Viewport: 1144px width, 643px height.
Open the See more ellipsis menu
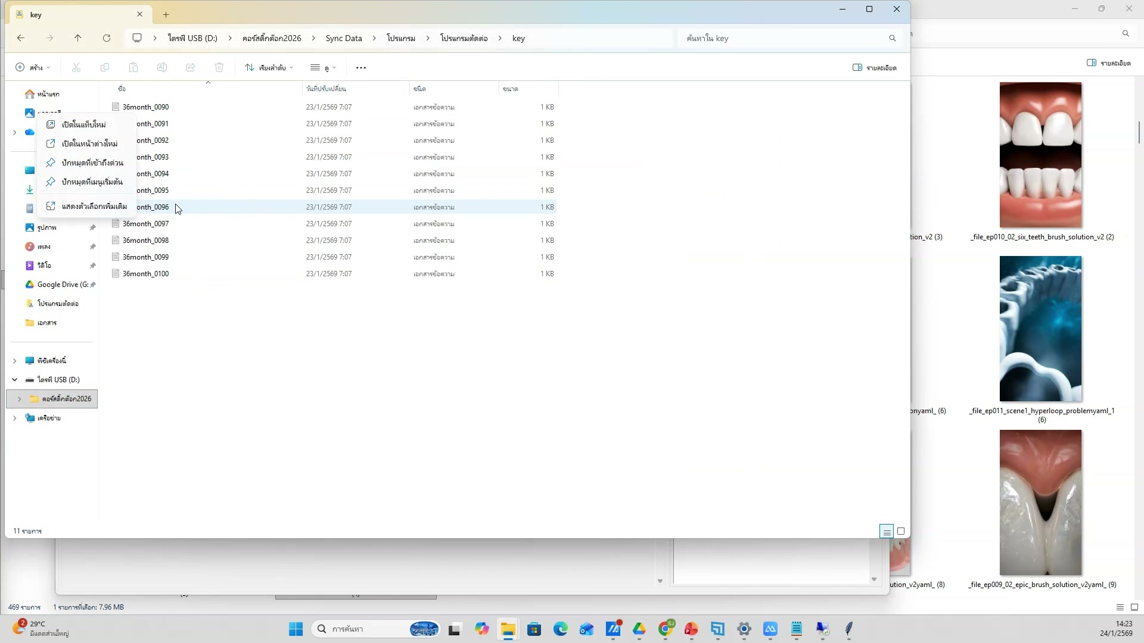point(361,68)
